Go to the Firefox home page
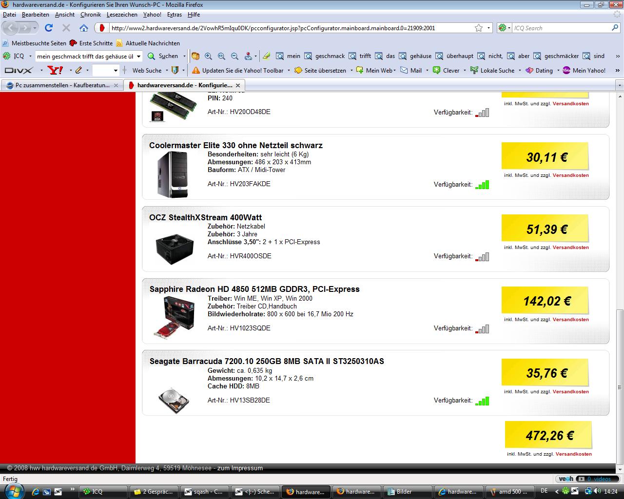624x499 pixels. [x=84, y=28]
